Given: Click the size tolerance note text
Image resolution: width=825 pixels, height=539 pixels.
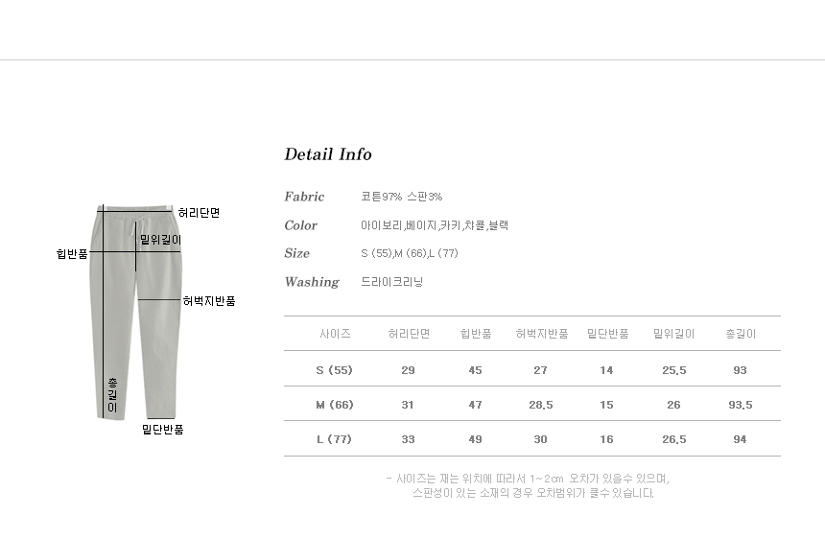Looking at the screenshot, I should (x=528, y=486).
